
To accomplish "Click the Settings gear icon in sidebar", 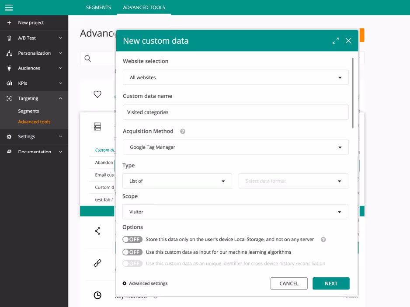I will tap(9, 136).
